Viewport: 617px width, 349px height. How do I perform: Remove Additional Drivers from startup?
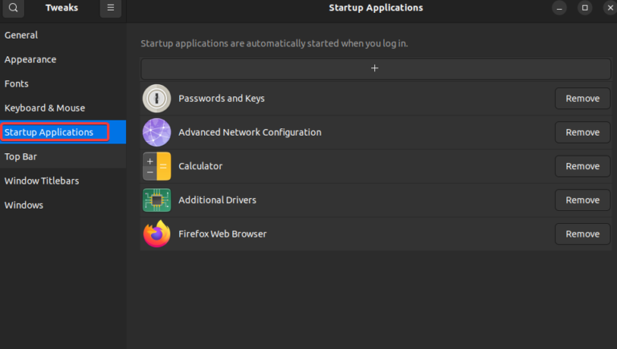(582, 200)
